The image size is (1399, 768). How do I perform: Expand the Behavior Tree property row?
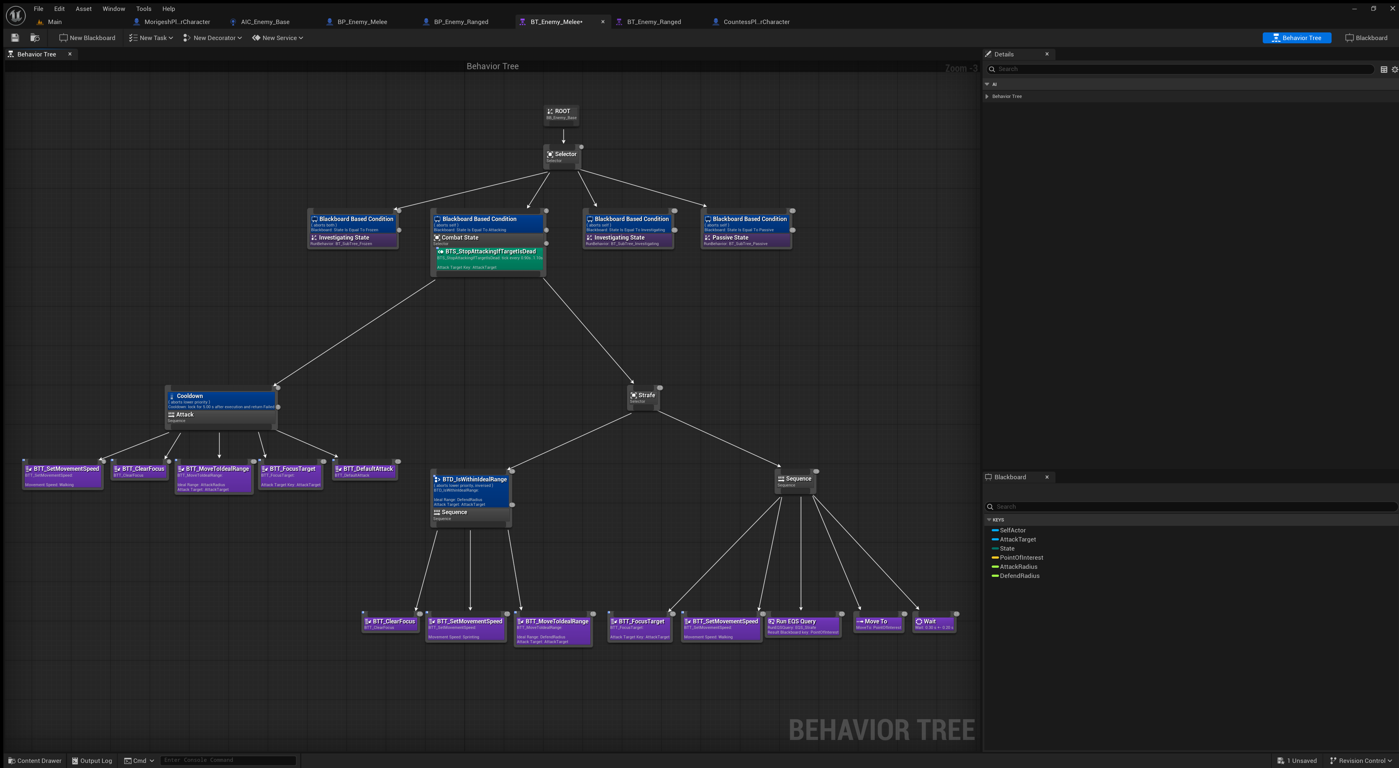coord(987,97)
